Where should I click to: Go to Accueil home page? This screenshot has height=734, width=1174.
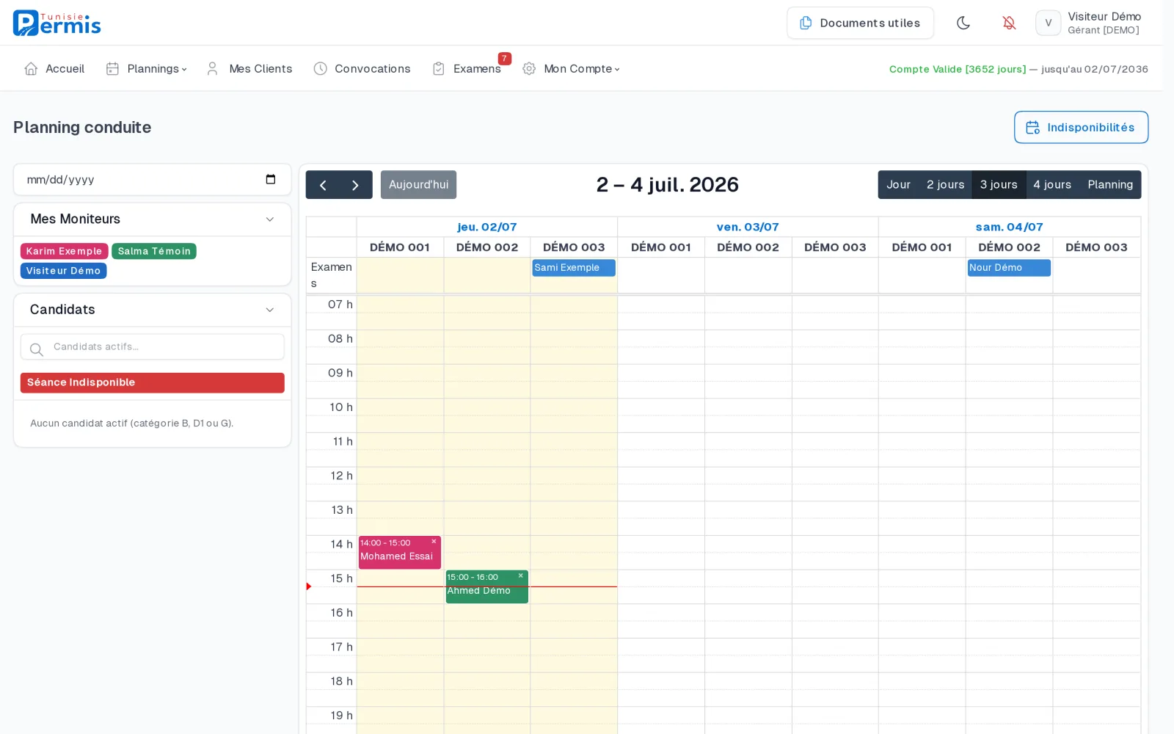[x=55, y=68]
